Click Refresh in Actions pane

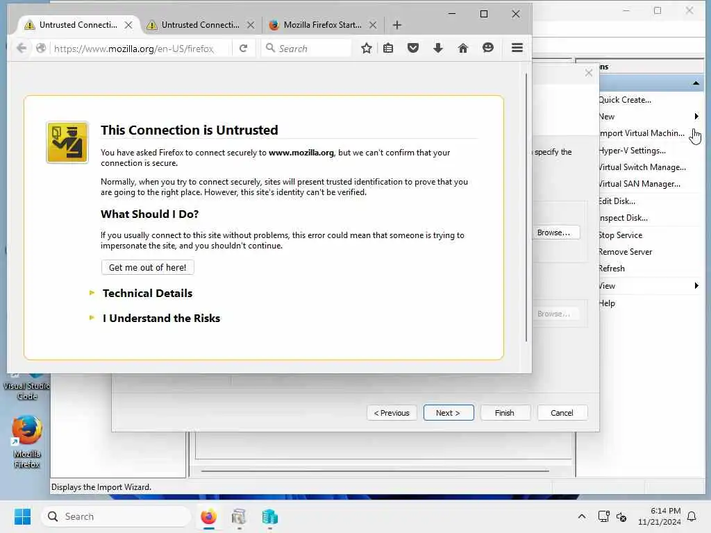coord(612,269)
